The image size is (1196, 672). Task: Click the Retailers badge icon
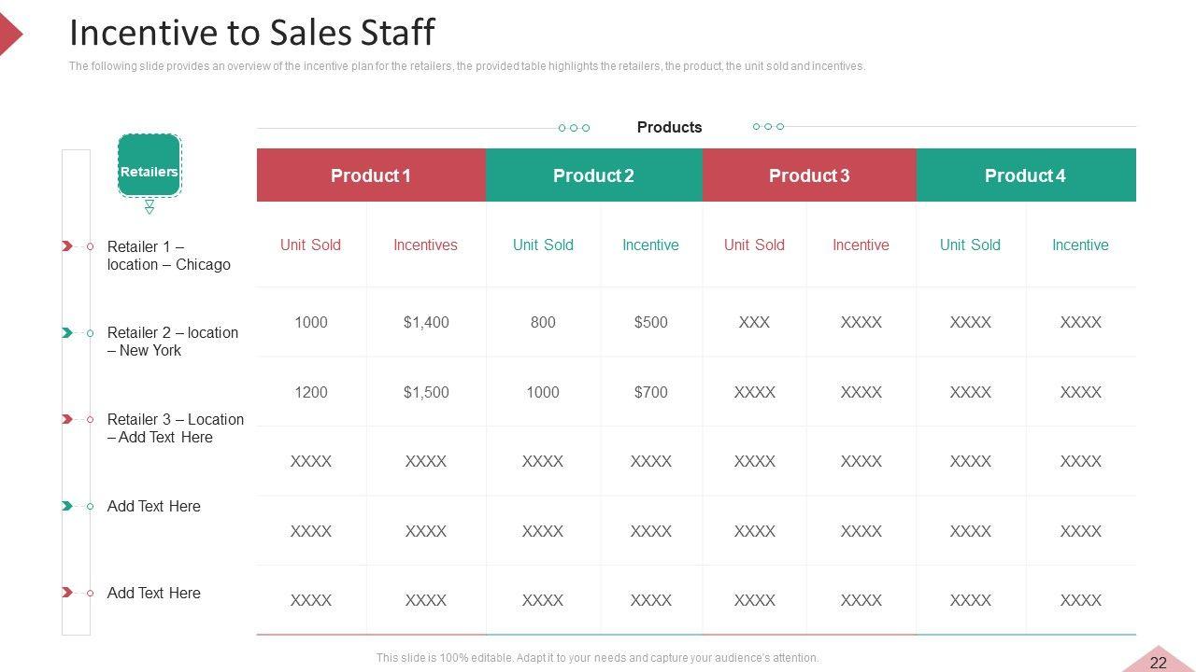149,165
